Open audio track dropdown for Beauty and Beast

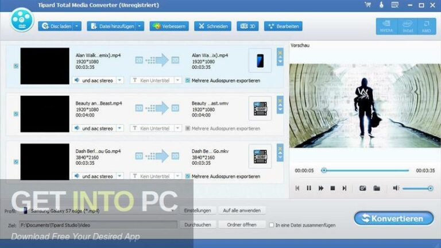[119, 129]
